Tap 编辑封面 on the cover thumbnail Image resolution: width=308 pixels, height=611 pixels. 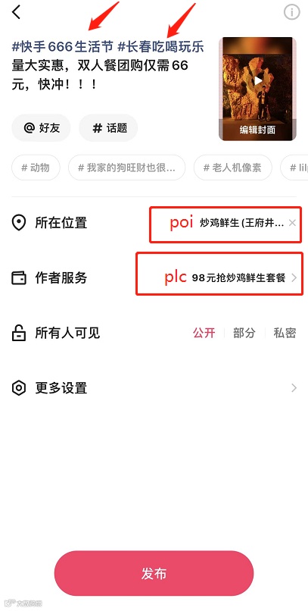pos(257,130)
